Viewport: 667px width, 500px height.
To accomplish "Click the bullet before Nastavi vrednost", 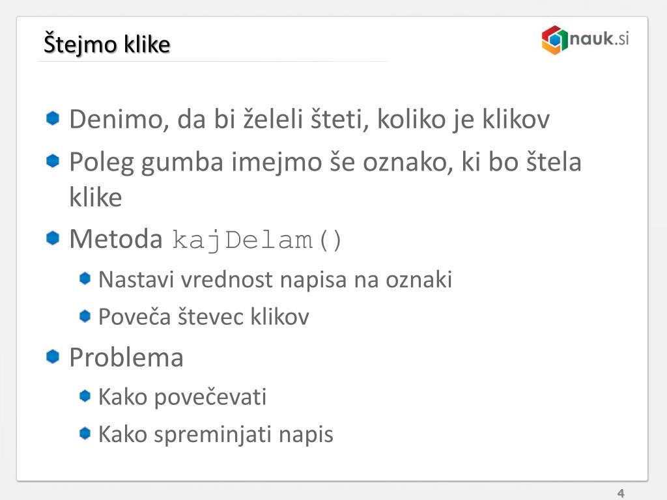I will point(85,279).
